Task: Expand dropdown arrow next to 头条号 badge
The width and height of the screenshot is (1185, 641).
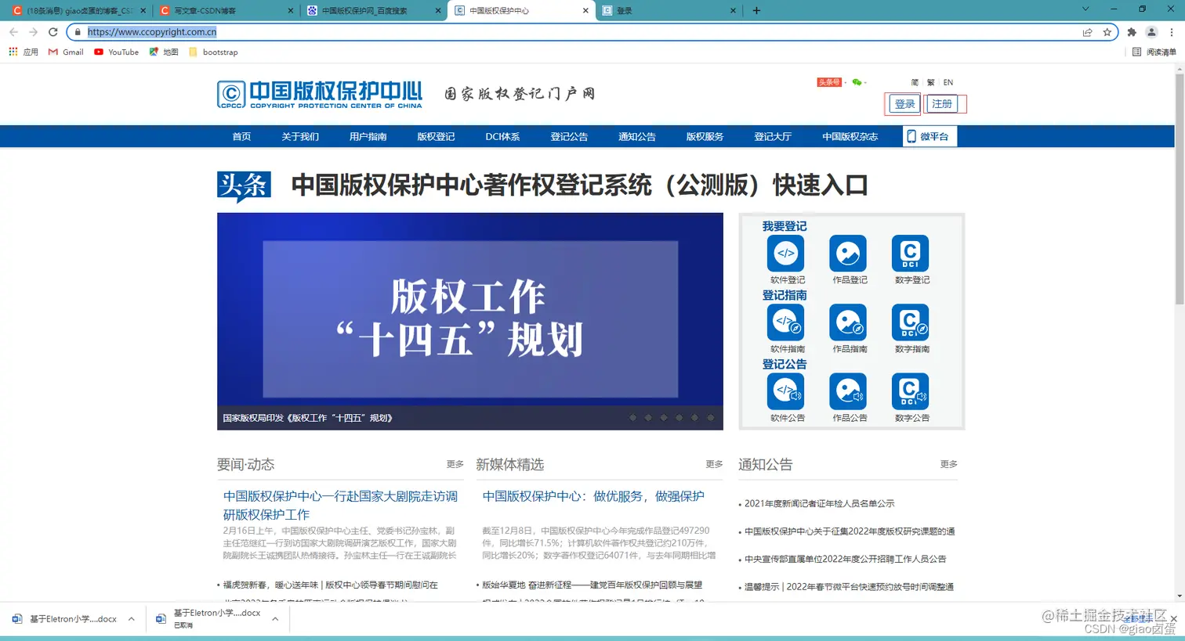Action: (x=845, y=83)
